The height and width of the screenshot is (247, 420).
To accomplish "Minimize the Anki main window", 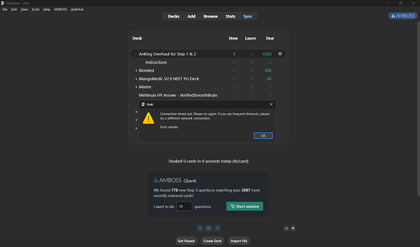I will [x=388, y=3].
